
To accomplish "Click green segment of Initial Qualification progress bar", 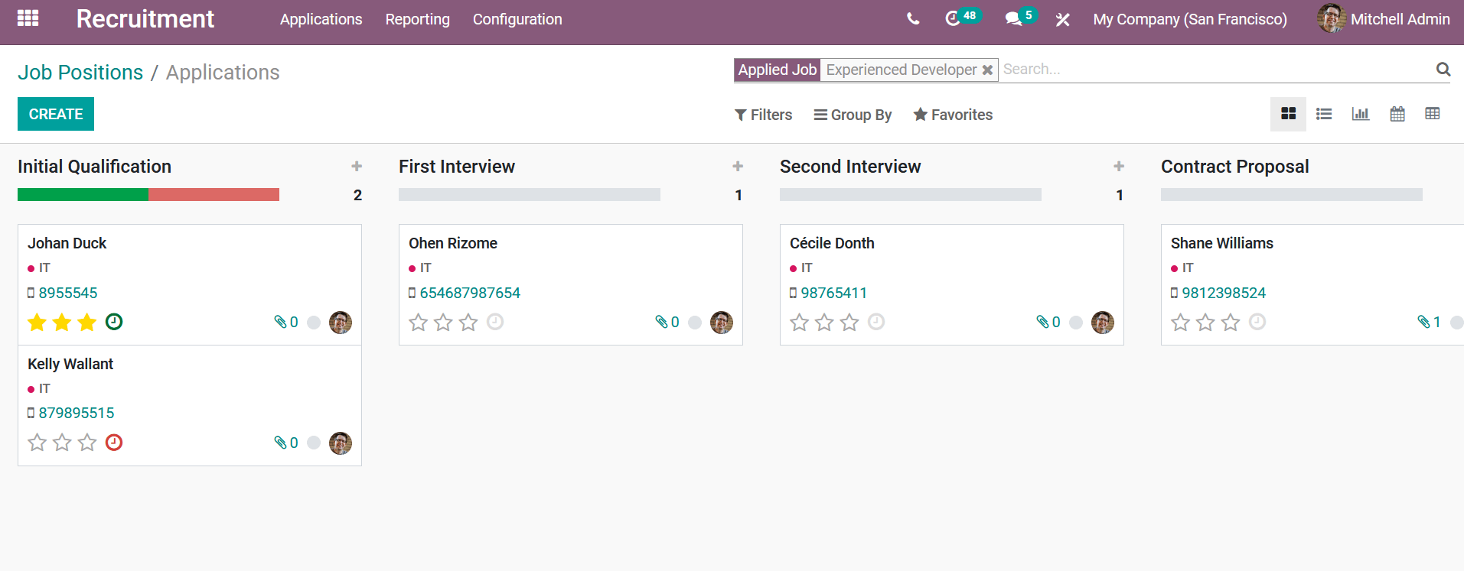I will 83,195.
